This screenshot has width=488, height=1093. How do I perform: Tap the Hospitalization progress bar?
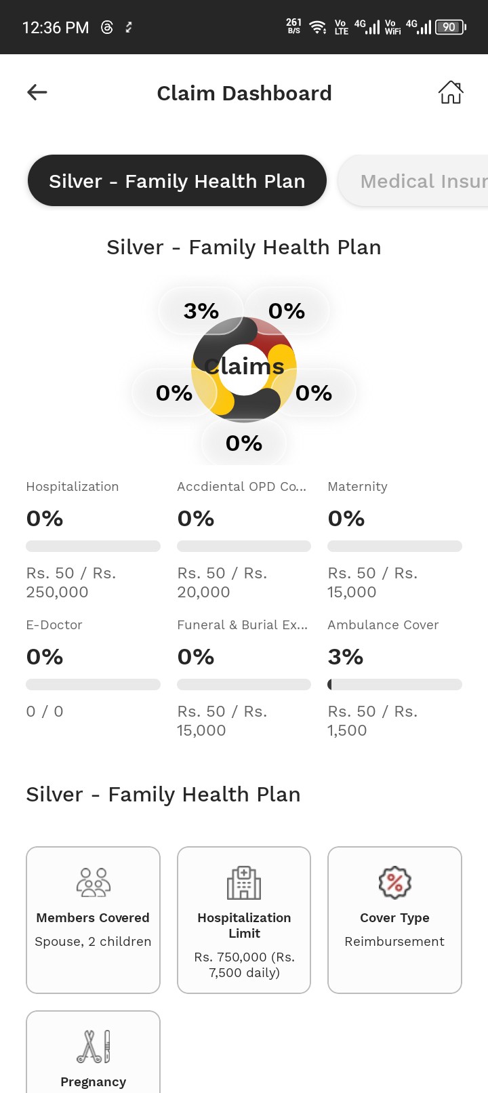click(93, 546)
